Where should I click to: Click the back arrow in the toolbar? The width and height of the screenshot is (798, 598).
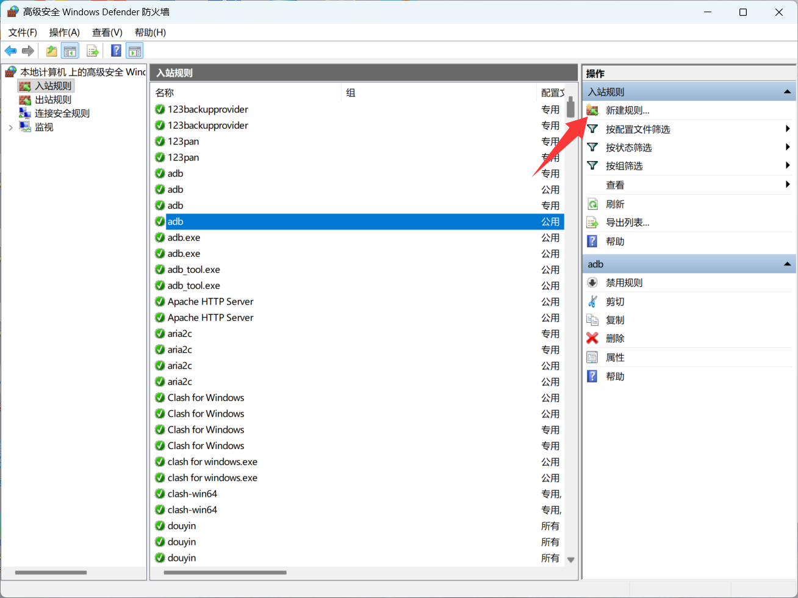point(10,51)
